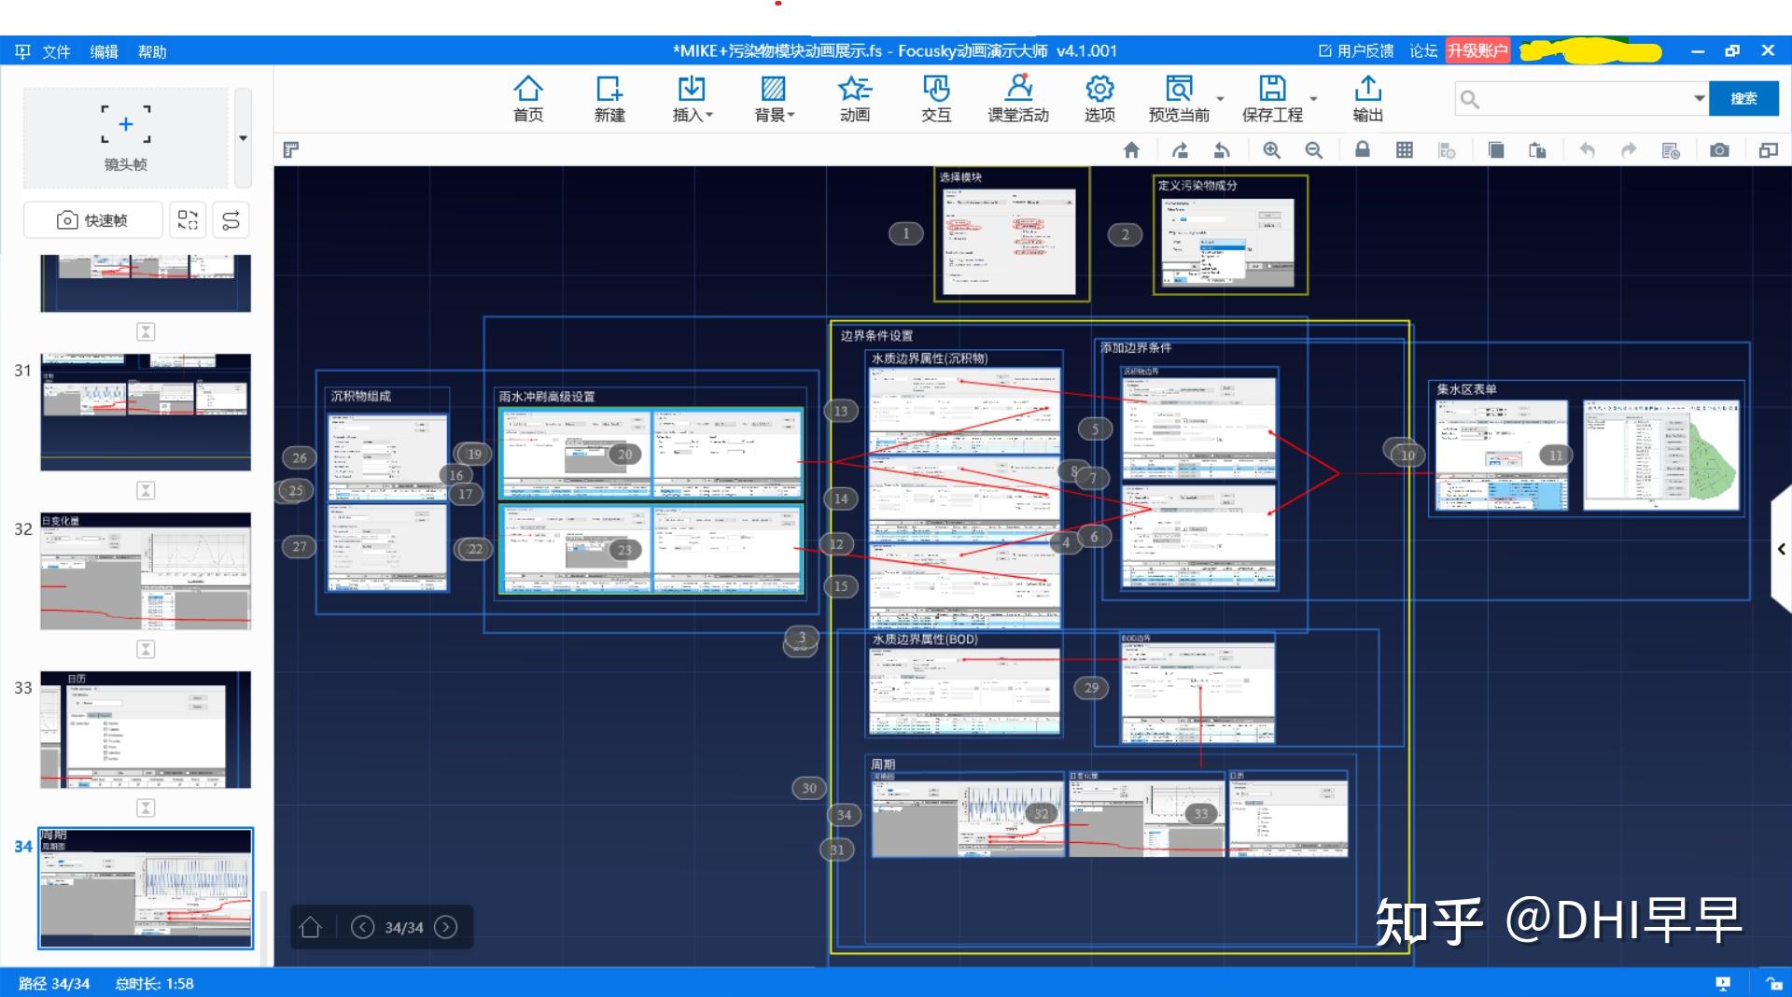
Task: Toggle the lock icon in status bar
Action: pyautogui.click(x=1773, y=983)
